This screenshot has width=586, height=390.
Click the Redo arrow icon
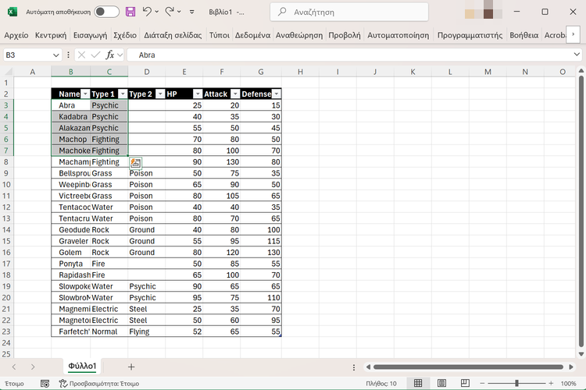pyautogui.click(x=170, y=12)
